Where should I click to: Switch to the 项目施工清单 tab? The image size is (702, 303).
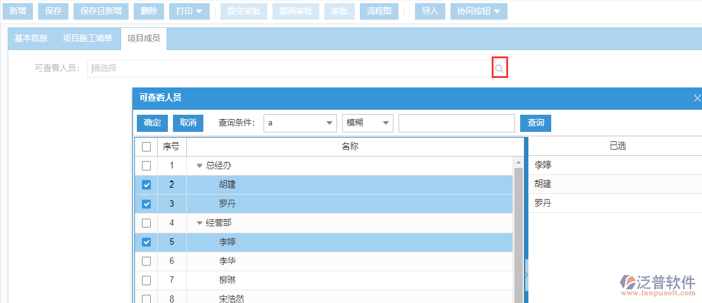(87, 39)
